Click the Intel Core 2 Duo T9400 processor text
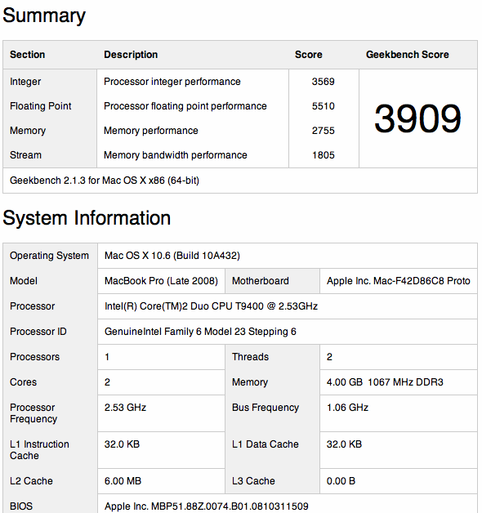 click(211, 306)
